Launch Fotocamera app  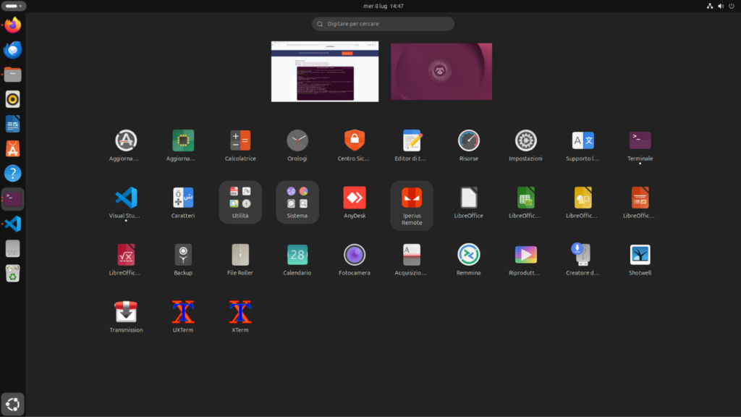tap(355, 255)
